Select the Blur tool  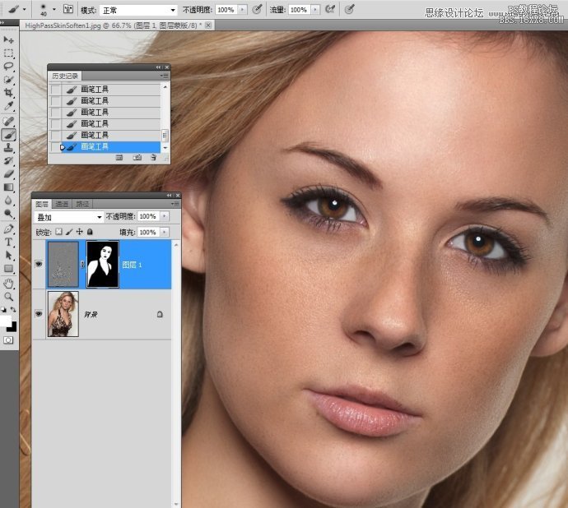[x=8, y=200]
